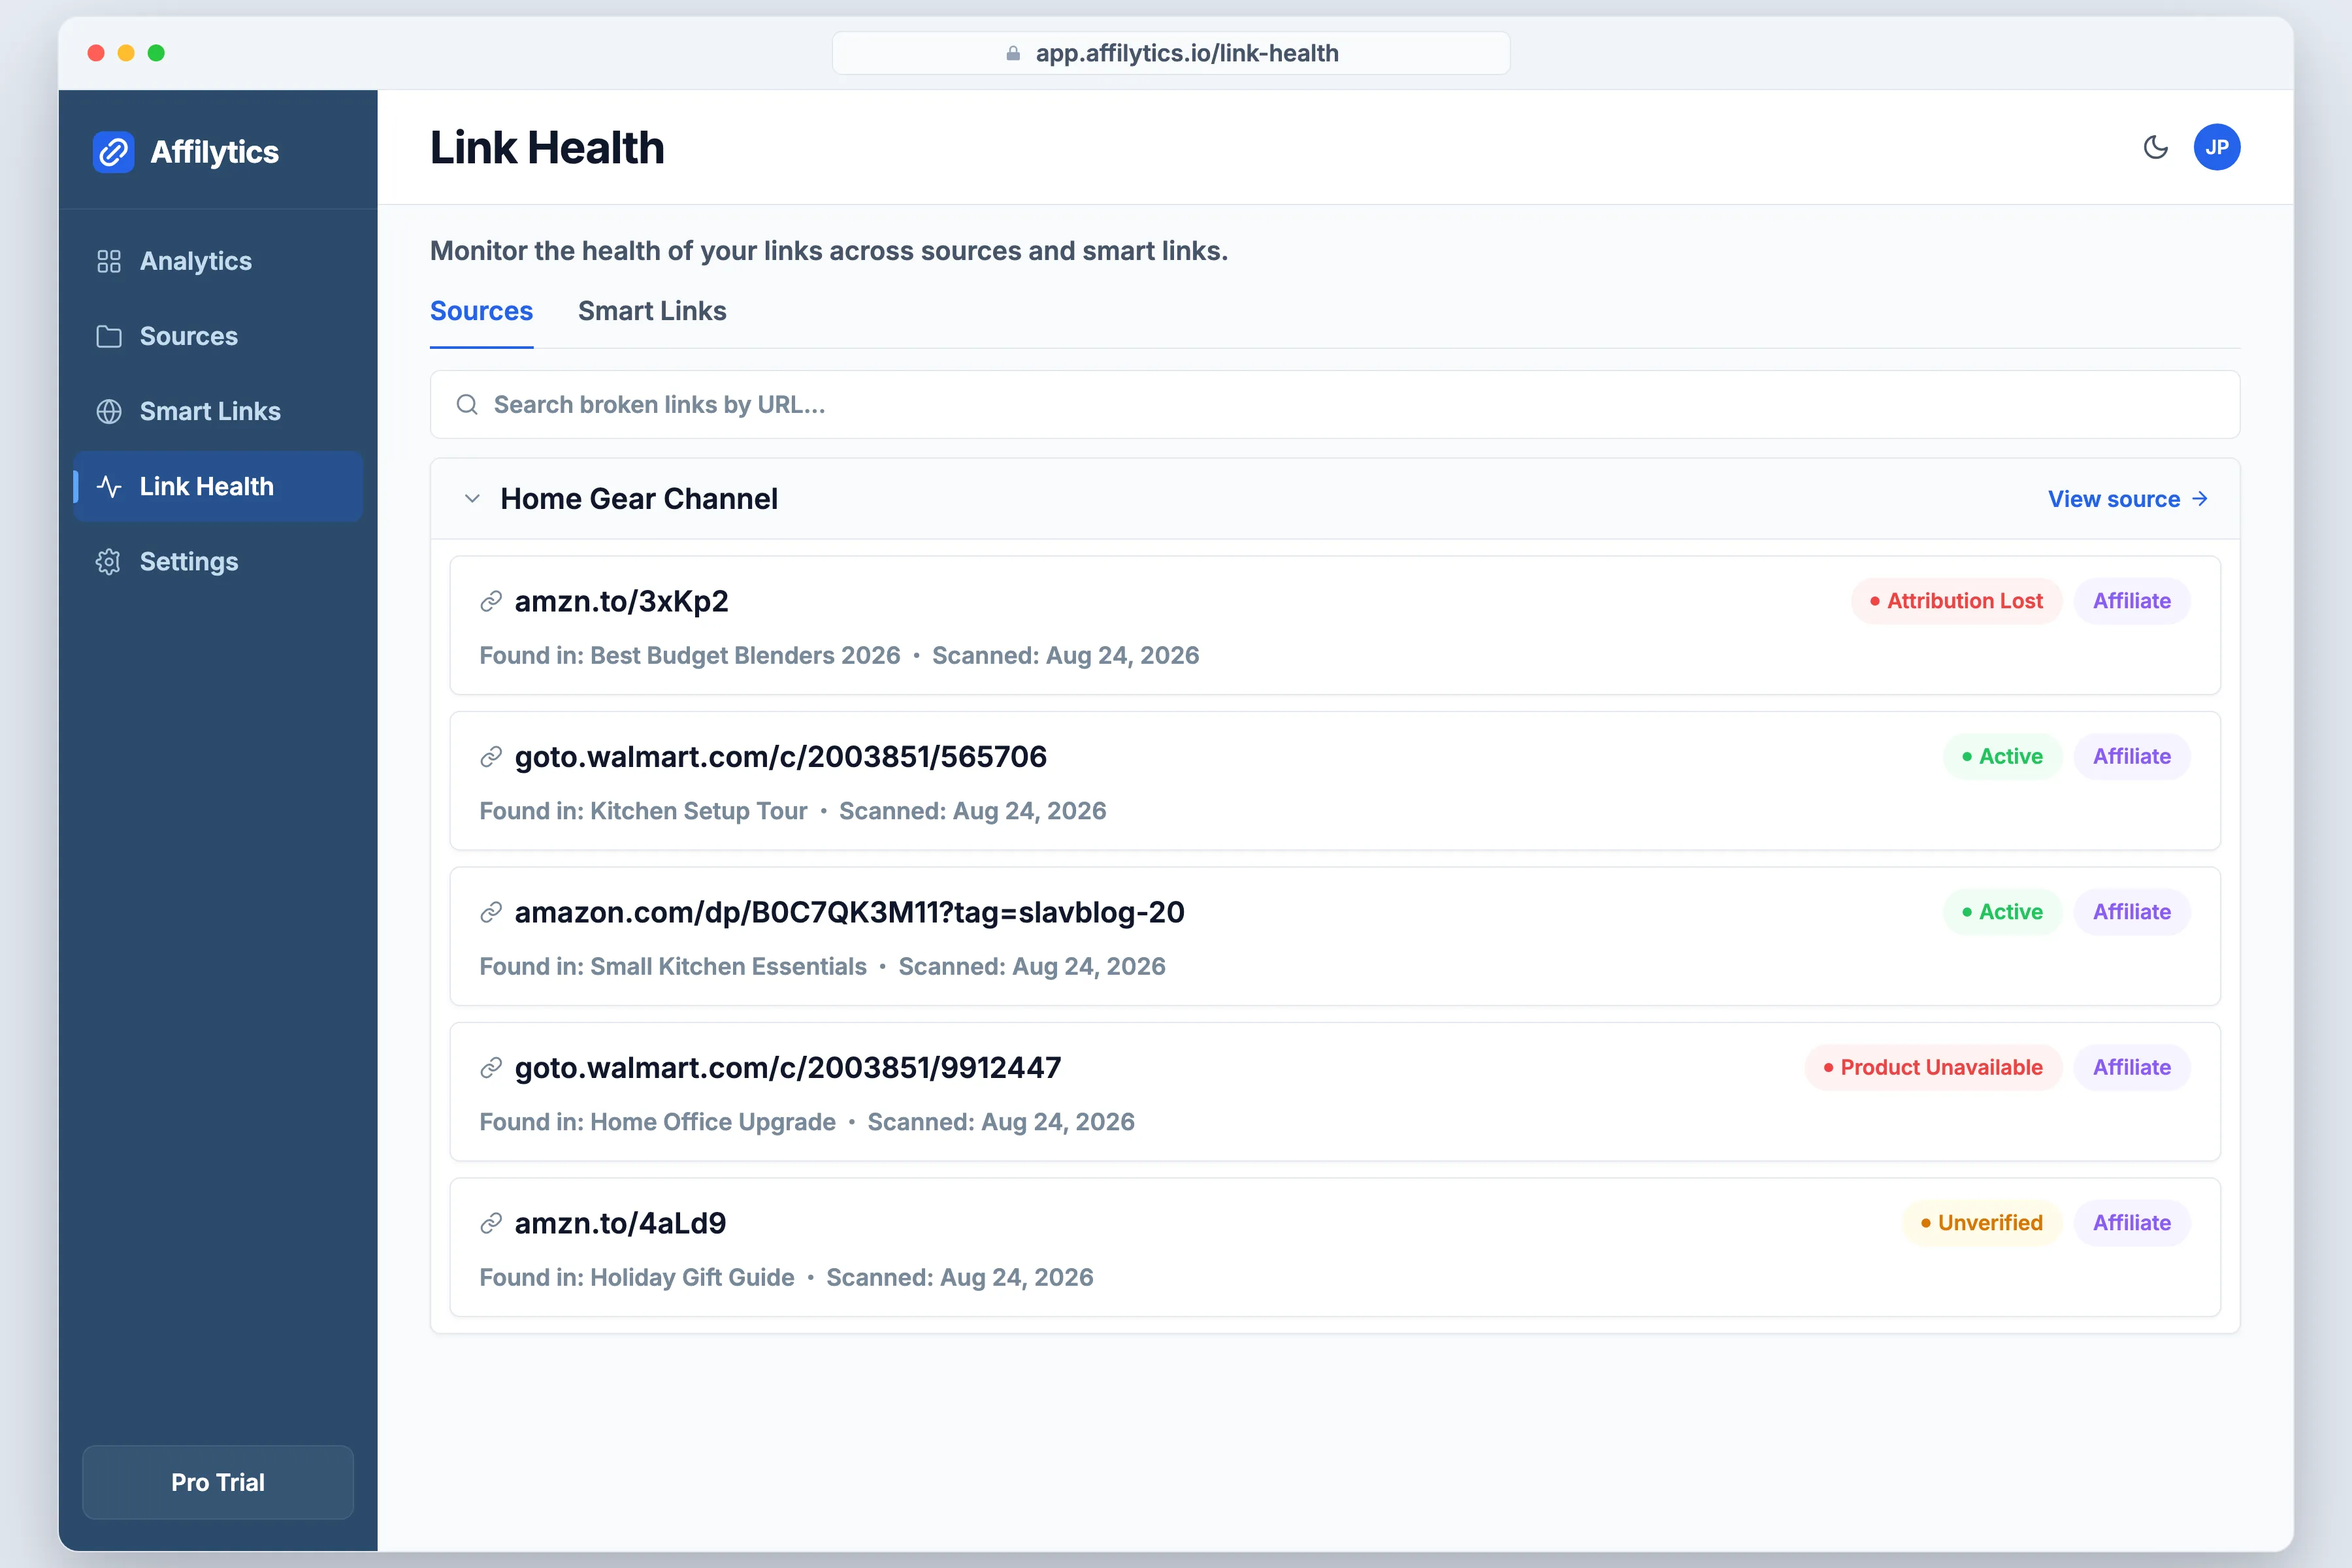Click the Analytics grid icon in sidebar
2352x1568 pixels.
coord(109,261)
